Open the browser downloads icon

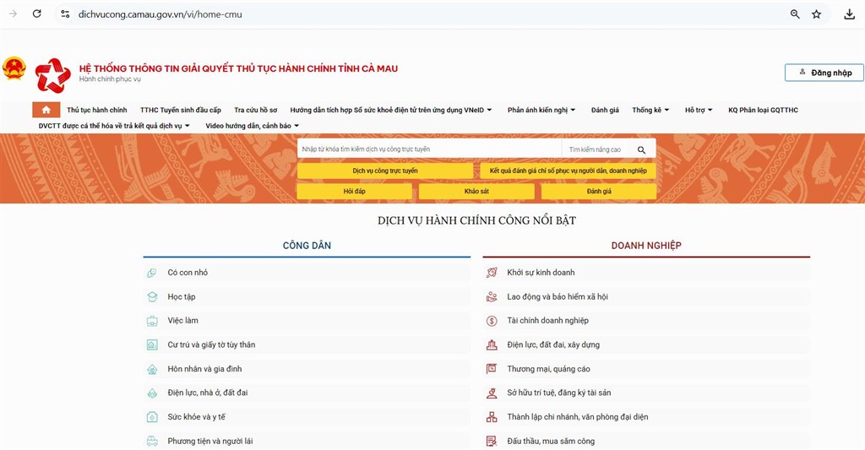pos(849,14)
